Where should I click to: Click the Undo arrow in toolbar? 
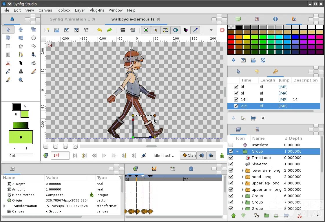click(x=99, y=30)
